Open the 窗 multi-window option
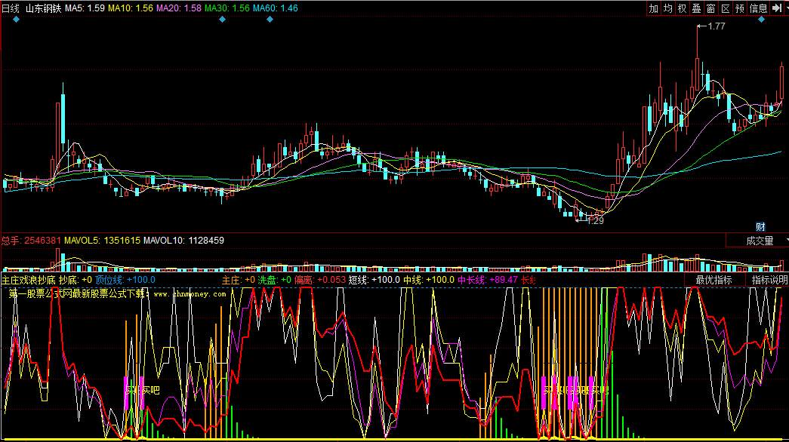This screenshot has height=442, width=789. 710,8
